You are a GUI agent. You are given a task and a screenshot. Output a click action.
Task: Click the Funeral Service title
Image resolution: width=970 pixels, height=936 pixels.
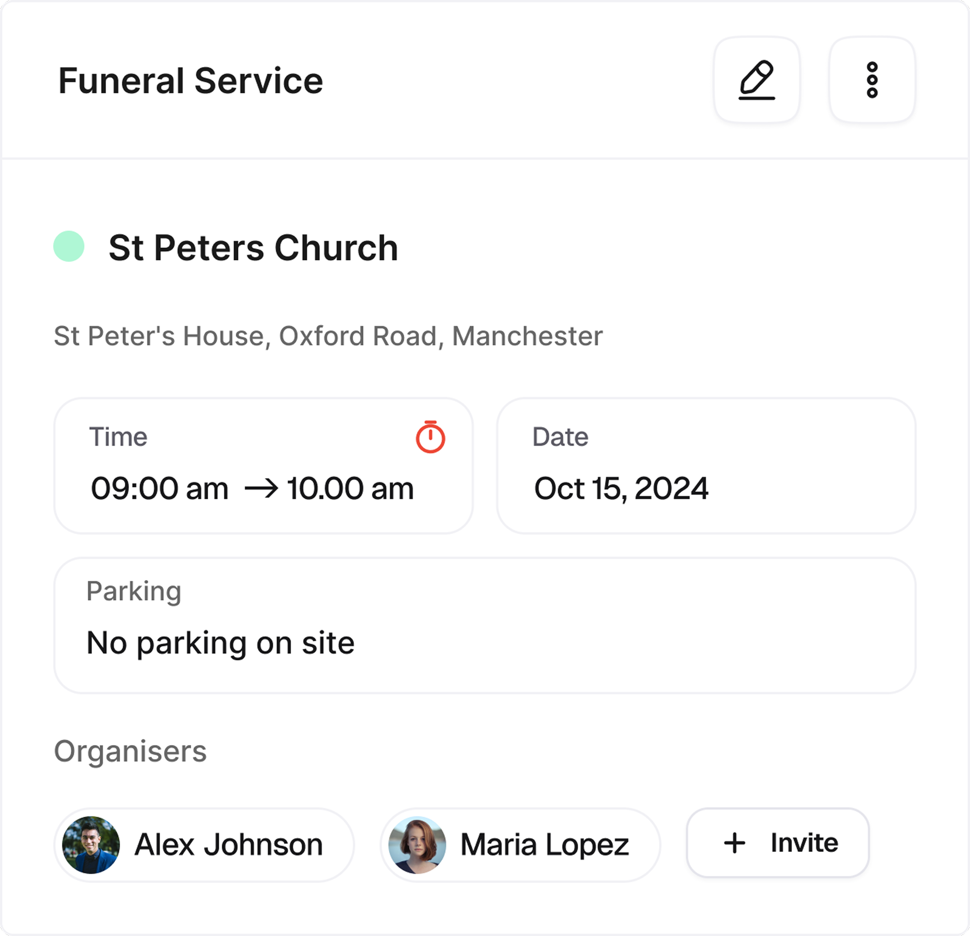[191, 81]
